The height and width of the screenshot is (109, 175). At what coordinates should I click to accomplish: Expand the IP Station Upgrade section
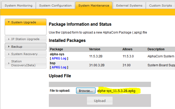[25, 39]
